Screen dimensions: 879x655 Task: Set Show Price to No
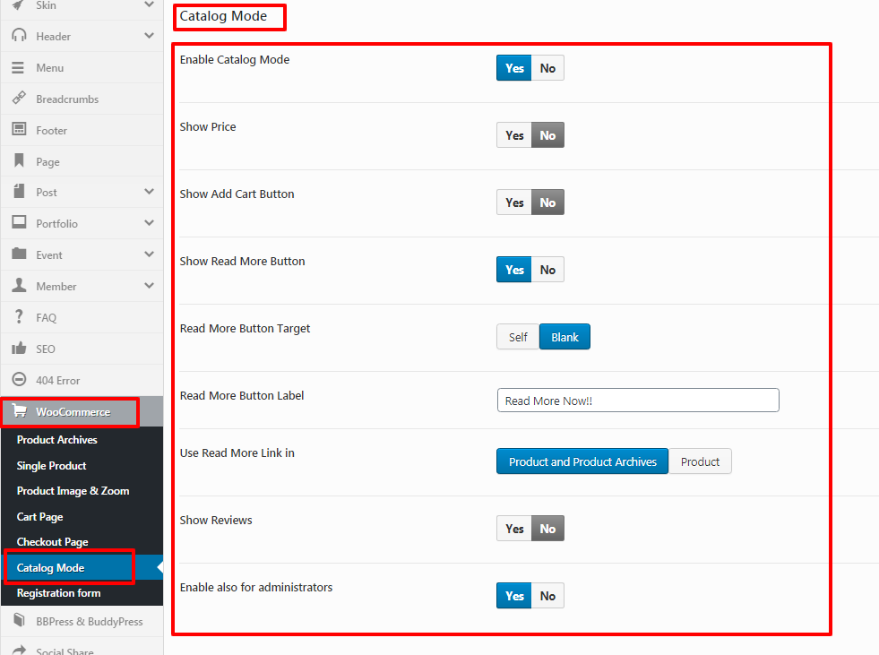coord(547,135)
